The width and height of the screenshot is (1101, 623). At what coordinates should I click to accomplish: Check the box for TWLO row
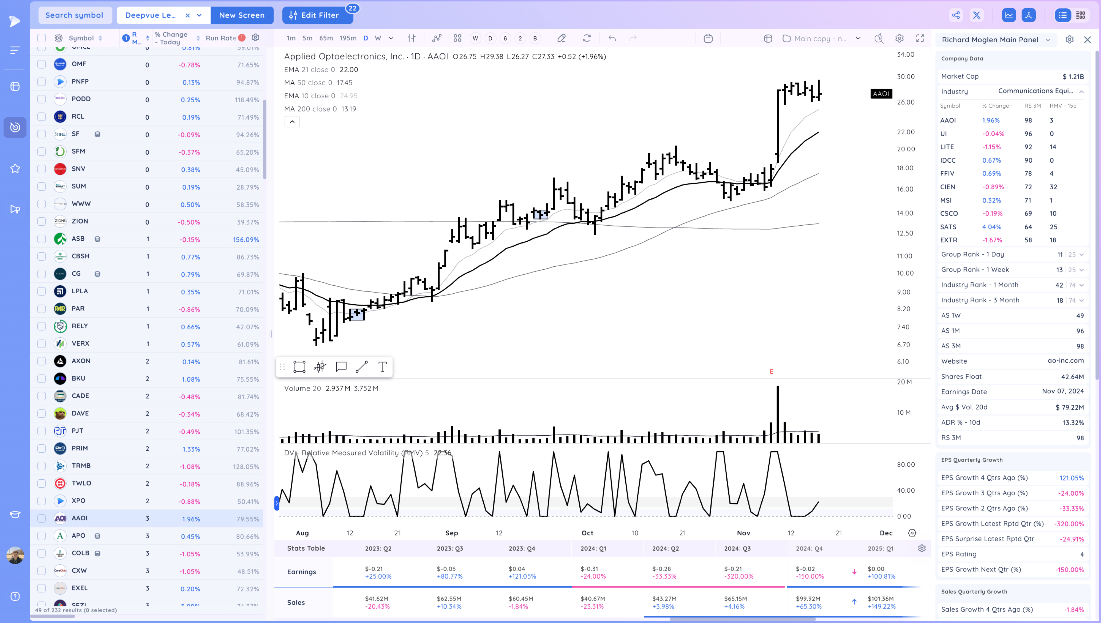click(x=42, y=483)
